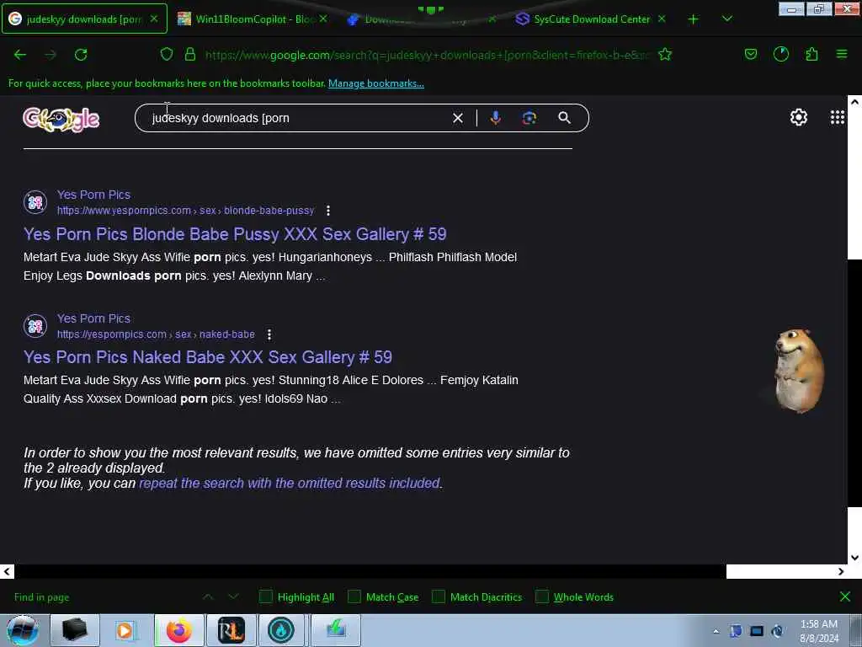The height and width of the screenshot is (647, 862).
Task: Switch to the Win11BloomCopilot tab
Action: [254, 19]
